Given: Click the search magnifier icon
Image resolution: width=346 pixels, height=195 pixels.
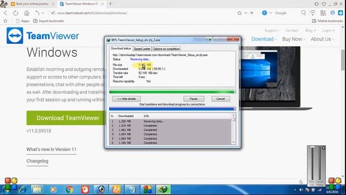Looking at the screenshot, I should tap(304, 13).
